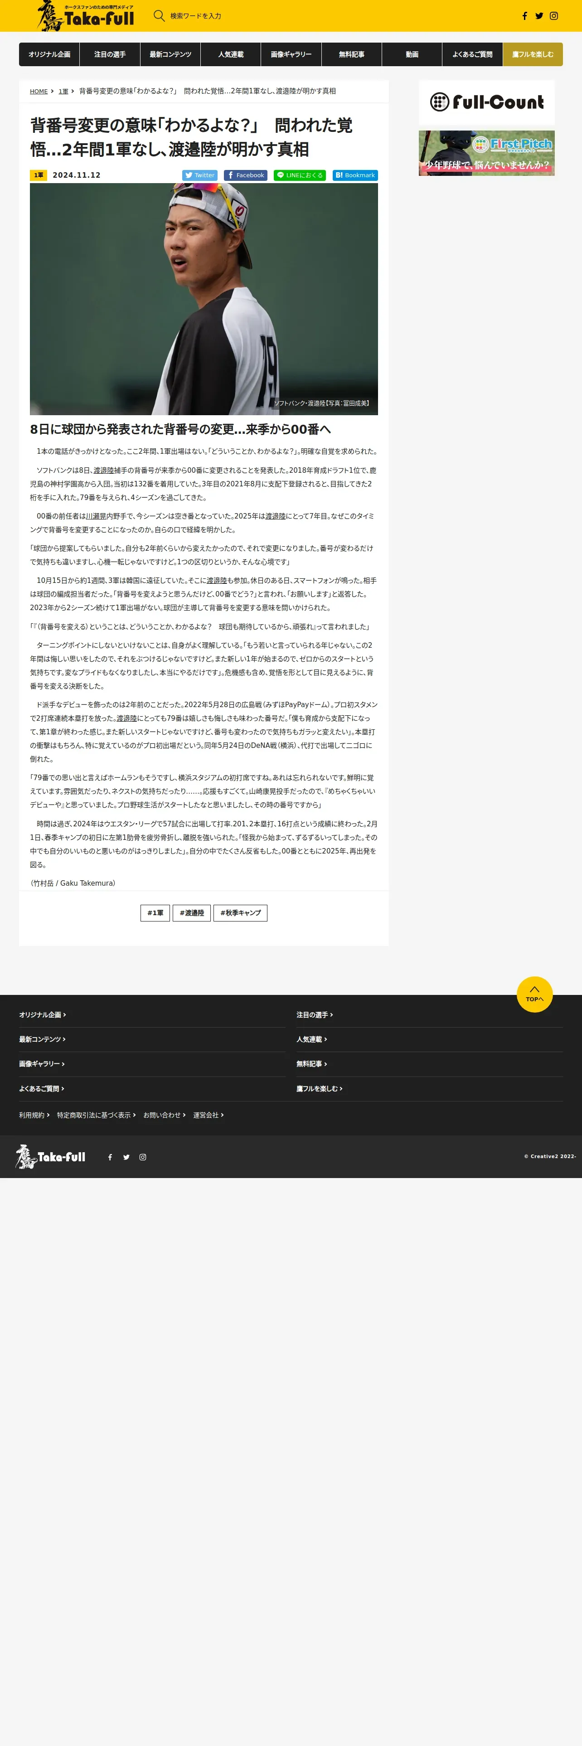Click the Taka-Full logo in the header
Image resolution: width=582 pixels, height=1746 pixels.
click(x=85, y=15)
